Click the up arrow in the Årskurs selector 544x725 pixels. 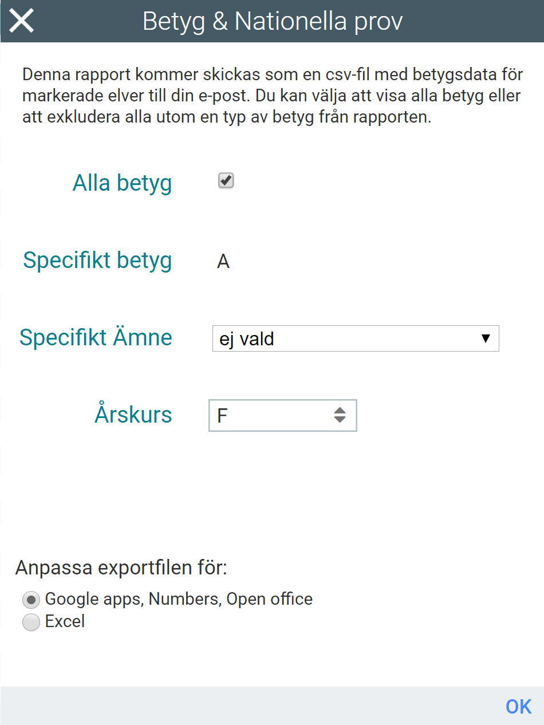click(340, 410)
